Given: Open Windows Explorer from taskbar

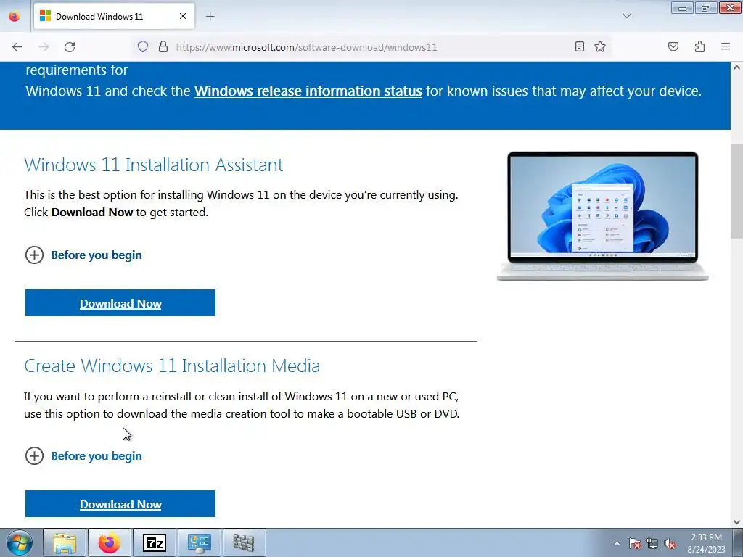Looking at the screenshot, I should (x=65, y=542).
